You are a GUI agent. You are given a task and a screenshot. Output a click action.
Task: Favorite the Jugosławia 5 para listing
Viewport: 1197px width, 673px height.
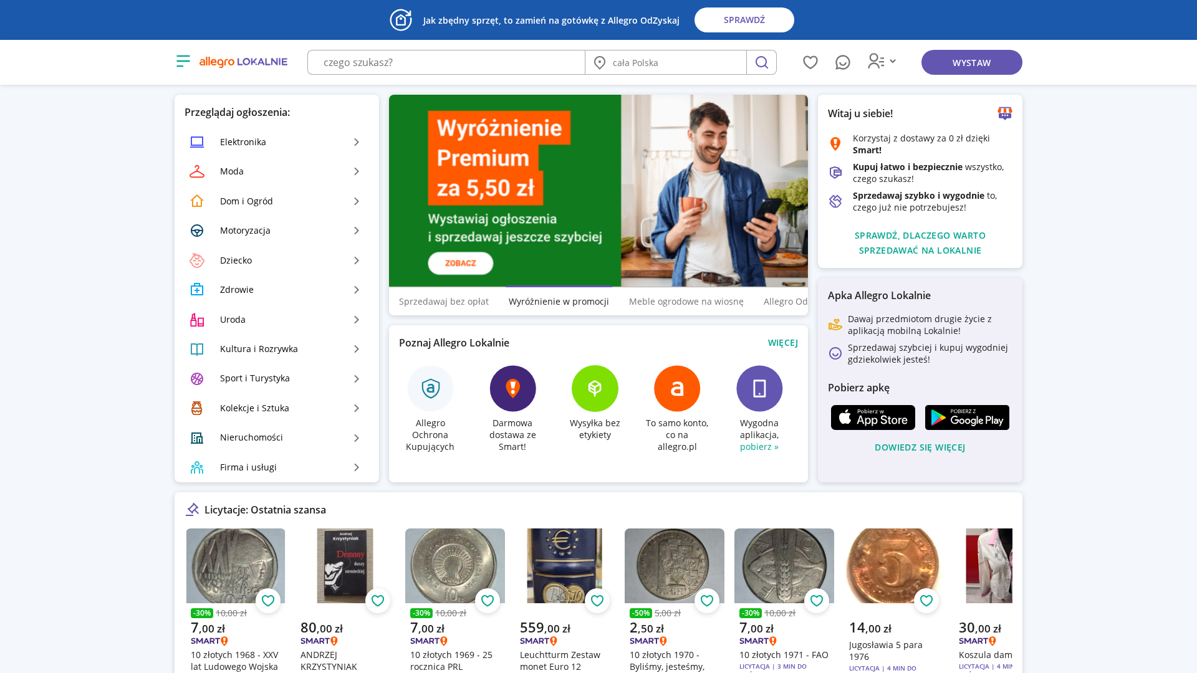(926, 601)
